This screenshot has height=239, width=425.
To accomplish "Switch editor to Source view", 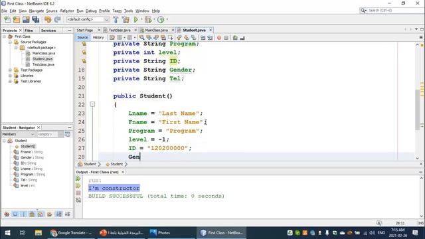I will point(82,37).
